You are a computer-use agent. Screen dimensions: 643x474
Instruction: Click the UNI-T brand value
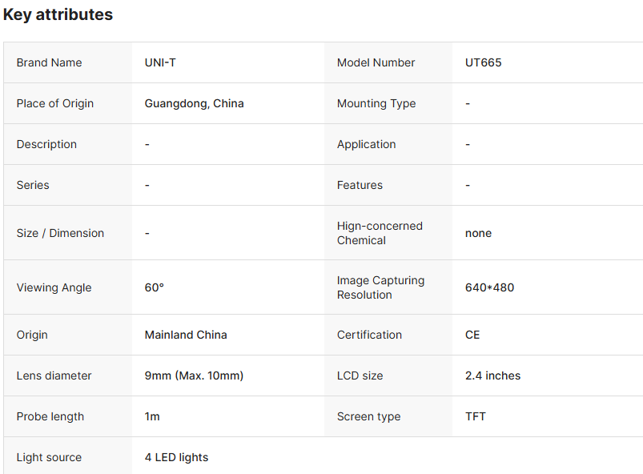160,62
